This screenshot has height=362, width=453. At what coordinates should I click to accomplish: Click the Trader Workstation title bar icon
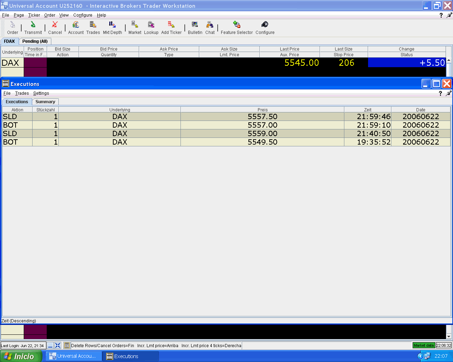pyautogui.click(x=4, y=6)
